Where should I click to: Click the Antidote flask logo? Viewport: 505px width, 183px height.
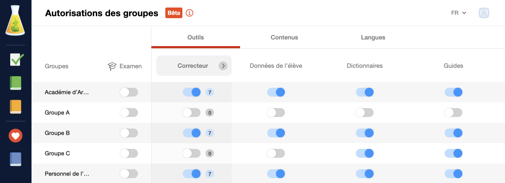click(16, 20)
